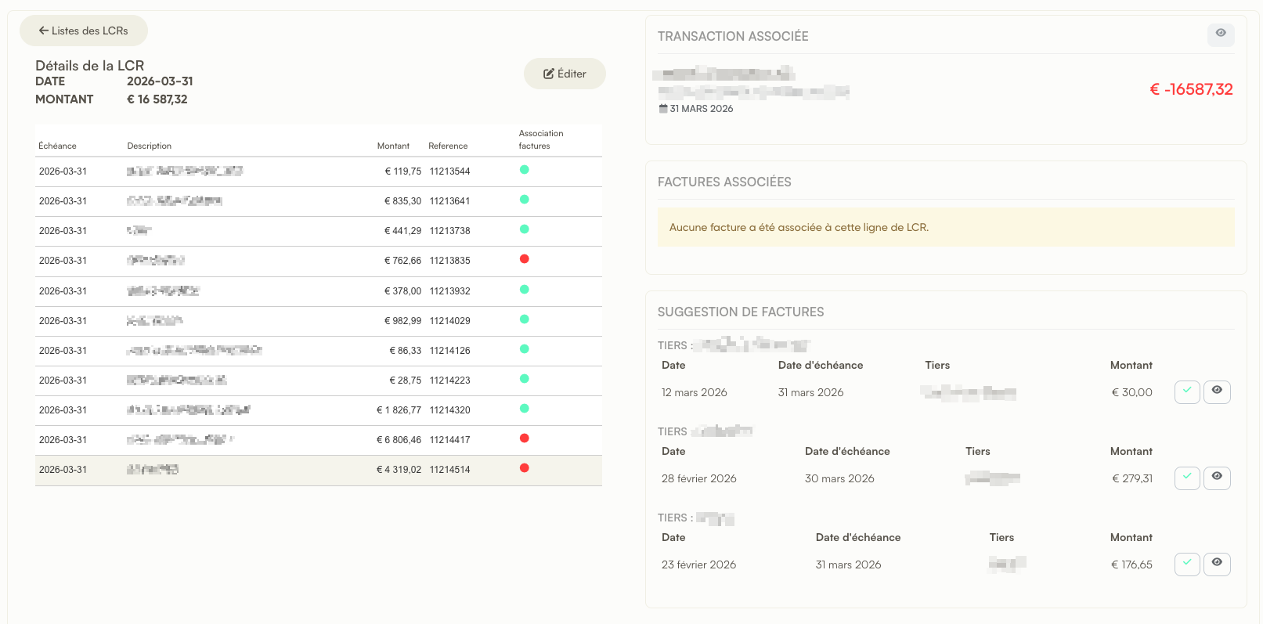
Task: Click the red status dot for reference 11213835
Action: coord(525,259)
